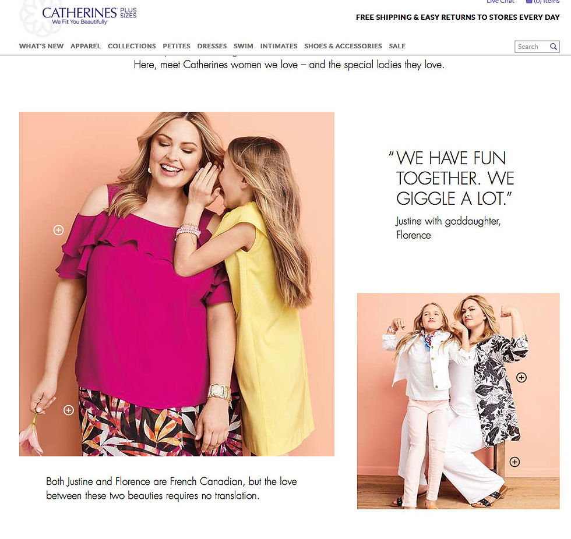
Task: Open the Collections menu
Action: coord(132,46)
